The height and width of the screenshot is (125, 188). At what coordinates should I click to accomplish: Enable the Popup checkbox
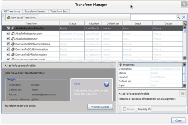tap(125, 109)
